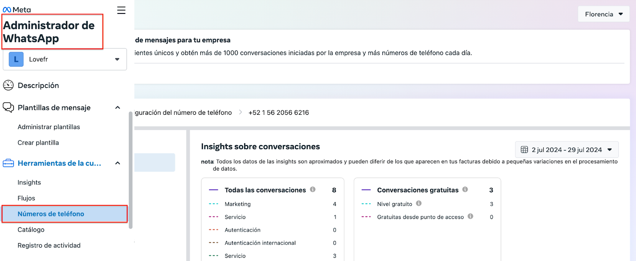Click the +52 1 56 2056 6216 breadcrumb
This screenshot has width=636, height=261.
click(x=279, y=112)
